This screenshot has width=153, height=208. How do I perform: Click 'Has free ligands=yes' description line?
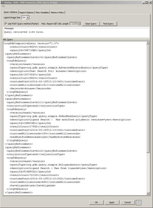click(58, 168)
